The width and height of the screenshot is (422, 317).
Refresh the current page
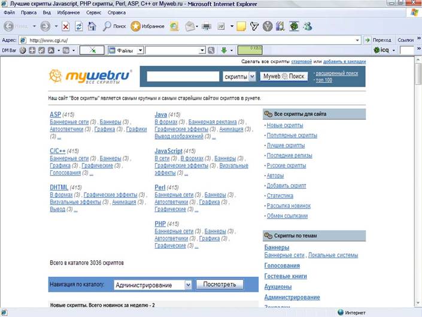[78, 26]
